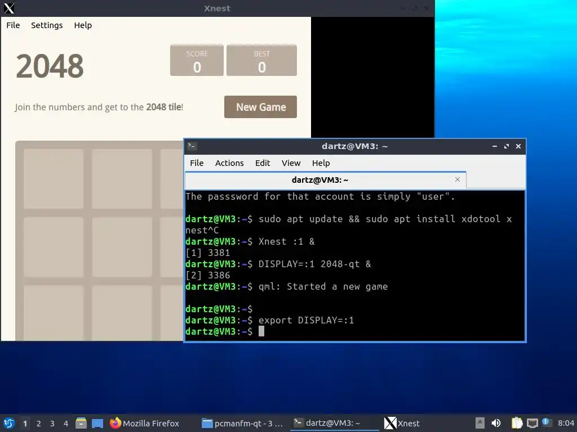Viewport: 577px width, 432px height.
Task: Switch to virtual desktop 3
Action: [x=52, y=424]
